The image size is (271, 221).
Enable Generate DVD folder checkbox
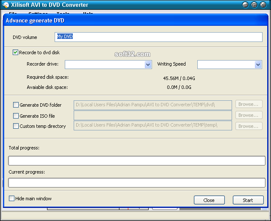[16, 105]
